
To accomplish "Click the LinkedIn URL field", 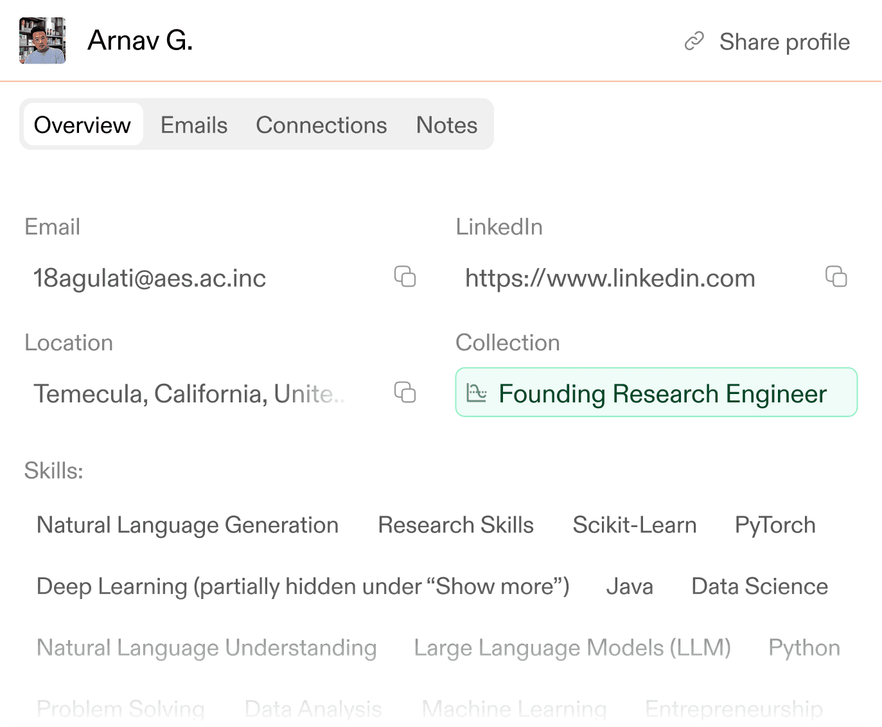I will point(610,278).
